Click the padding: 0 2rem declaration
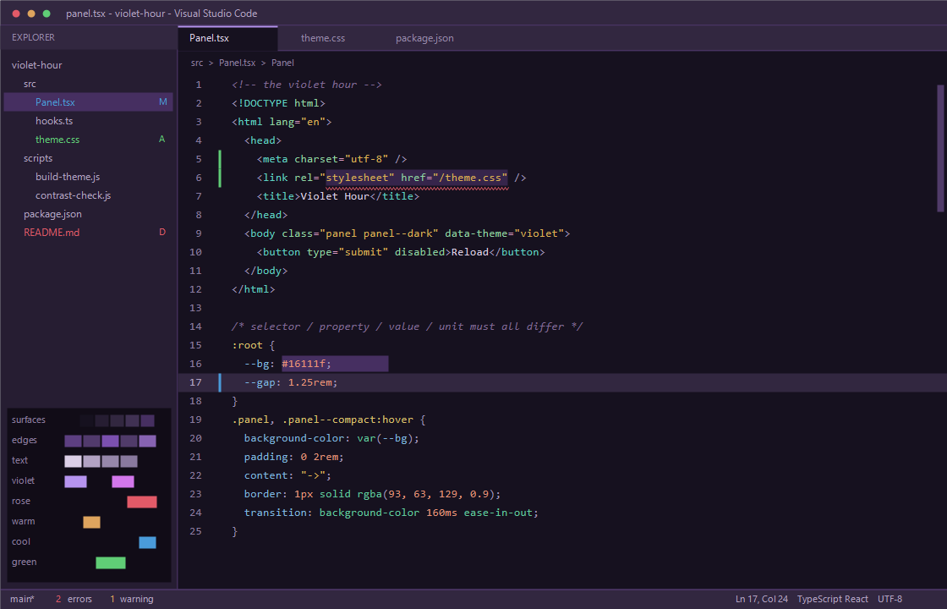The width and height of the screenshot is (947, 609). [x=294, y=457]
